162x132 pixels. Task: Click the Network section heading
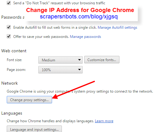9,83
